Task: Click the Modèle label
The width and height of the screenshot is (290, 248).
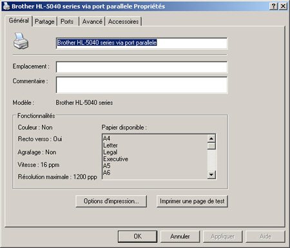Action: 23,102
